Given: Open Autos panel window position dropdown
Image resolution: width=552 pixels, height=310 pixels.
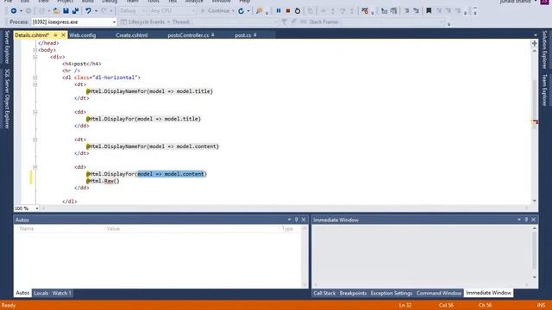Looking at the screenshot, I should coord(289,220).
